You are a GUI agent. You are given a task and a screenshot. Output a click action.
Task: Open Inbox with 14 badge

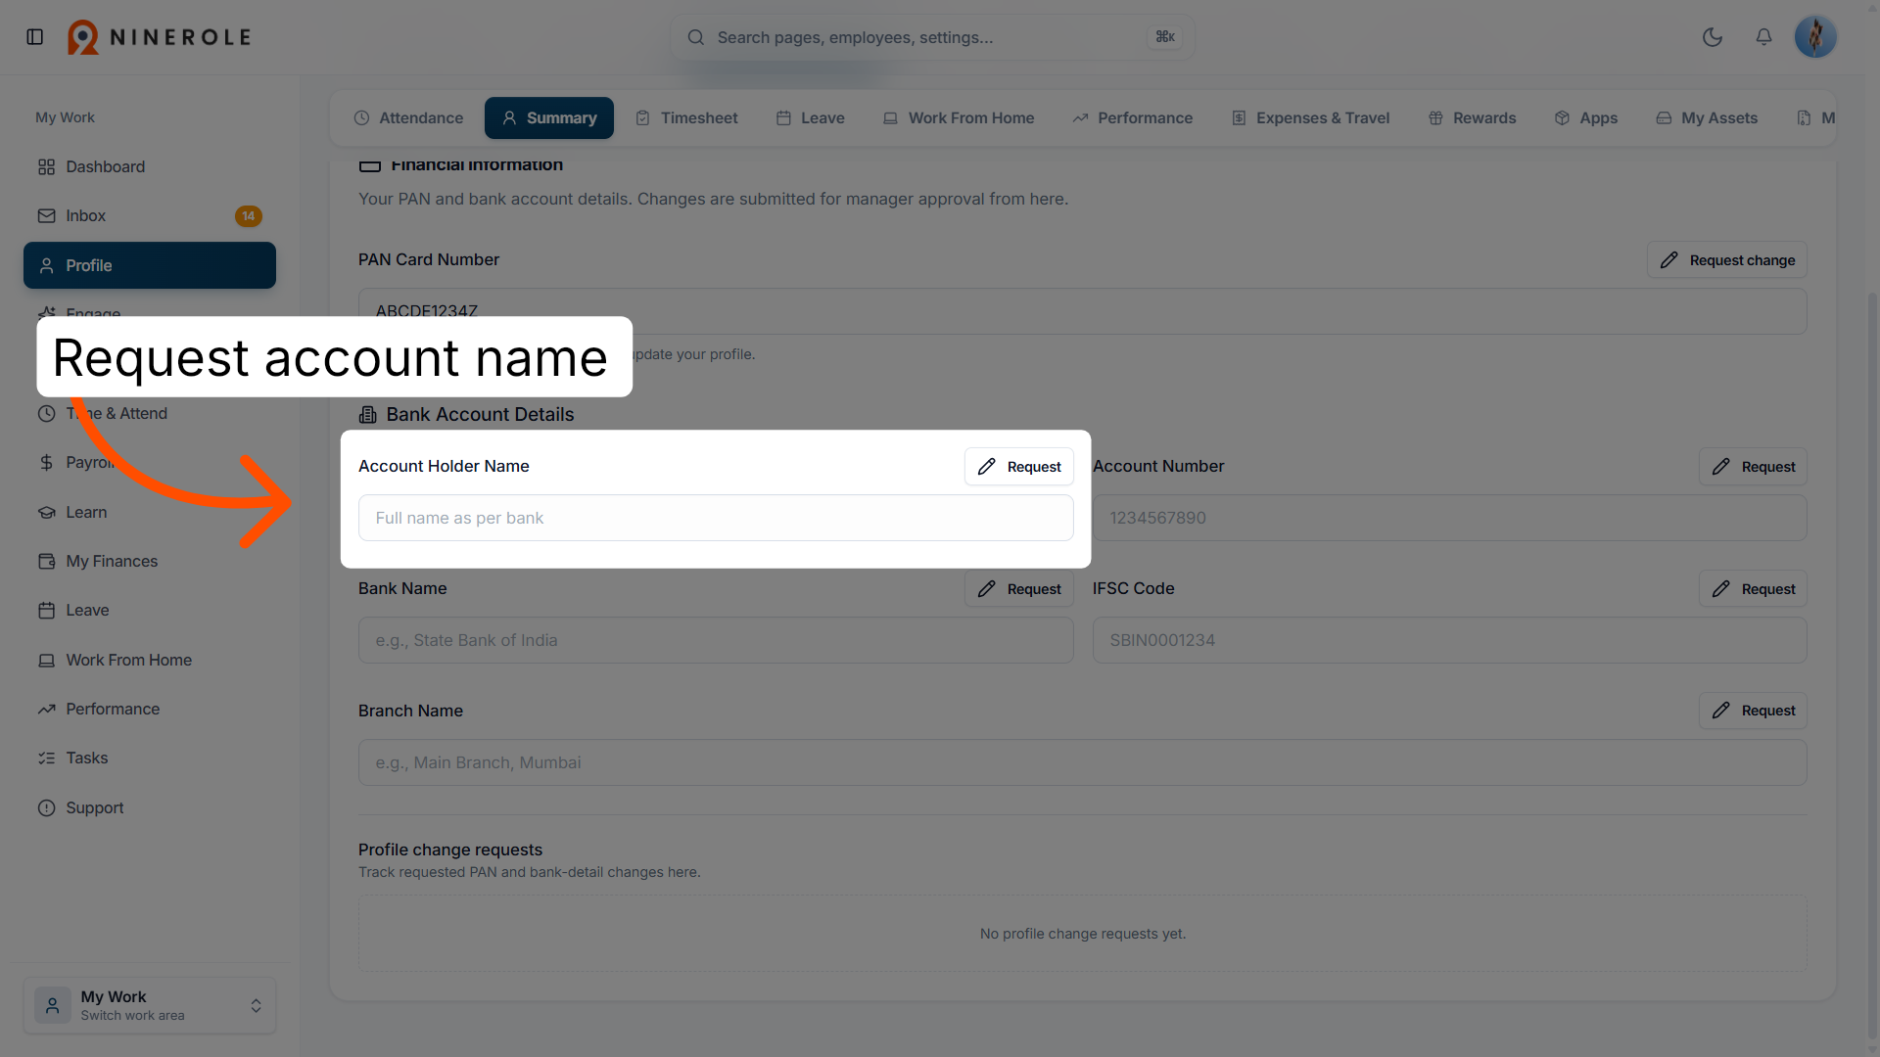pos(150,215)
